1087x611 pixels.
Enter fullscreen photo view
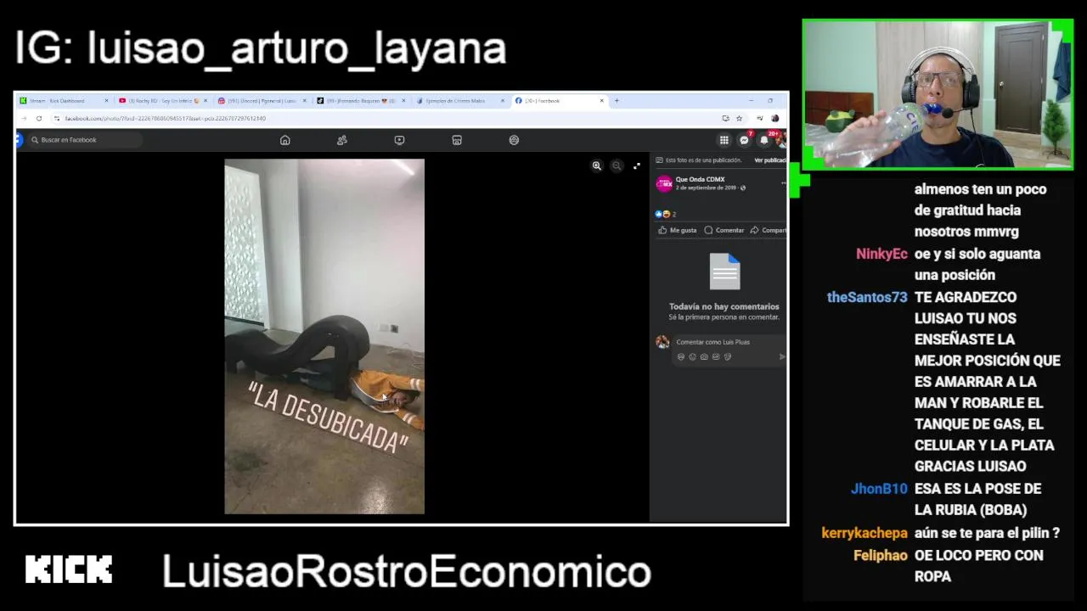(637, 166)
